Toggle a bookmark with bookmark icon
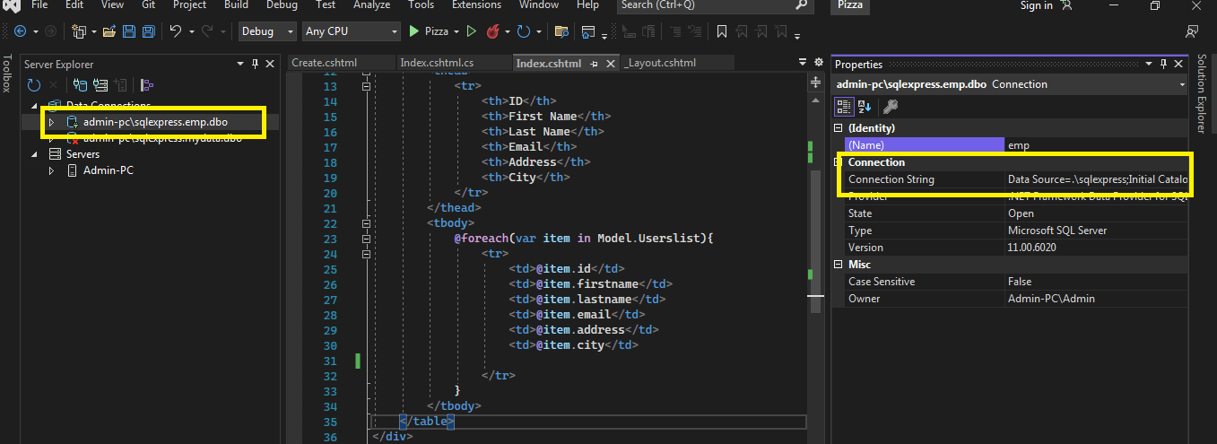 click(722, 31)
